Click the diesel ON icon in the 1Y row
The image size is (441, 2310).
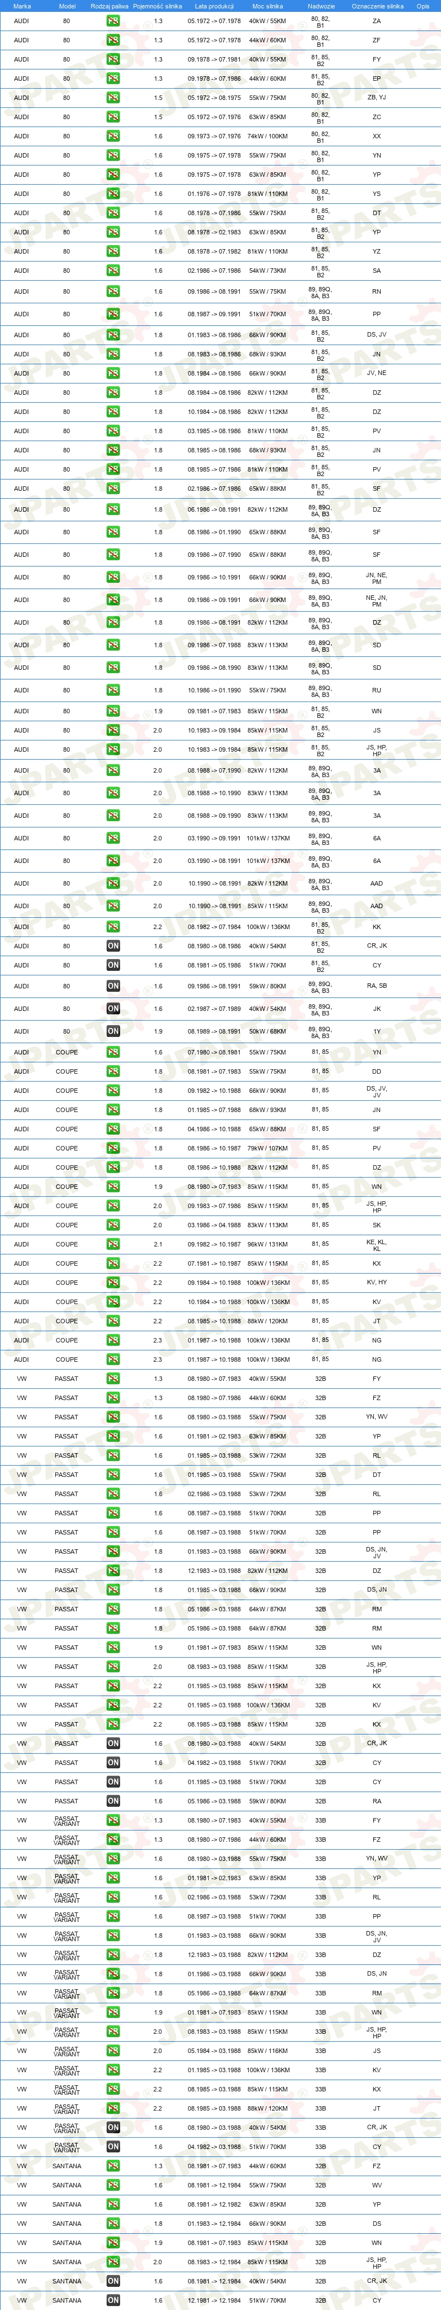tap(113, 1031)
